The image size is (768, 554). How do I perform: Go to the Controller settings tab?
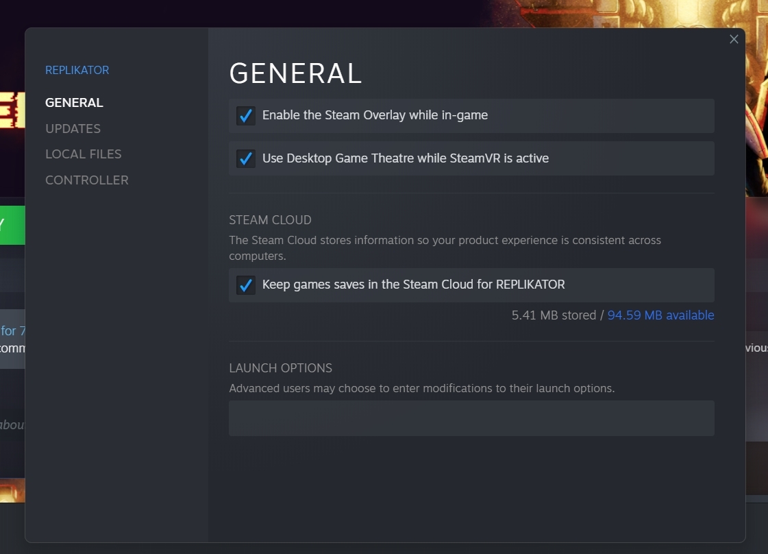pos(86,180)
